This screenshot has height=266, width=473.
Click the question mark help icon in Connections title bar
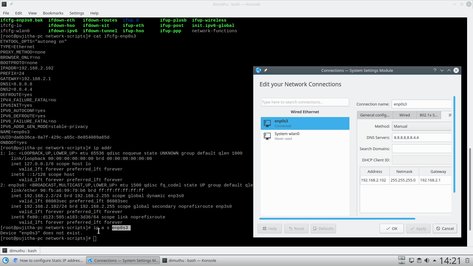(x=435, y=70)
